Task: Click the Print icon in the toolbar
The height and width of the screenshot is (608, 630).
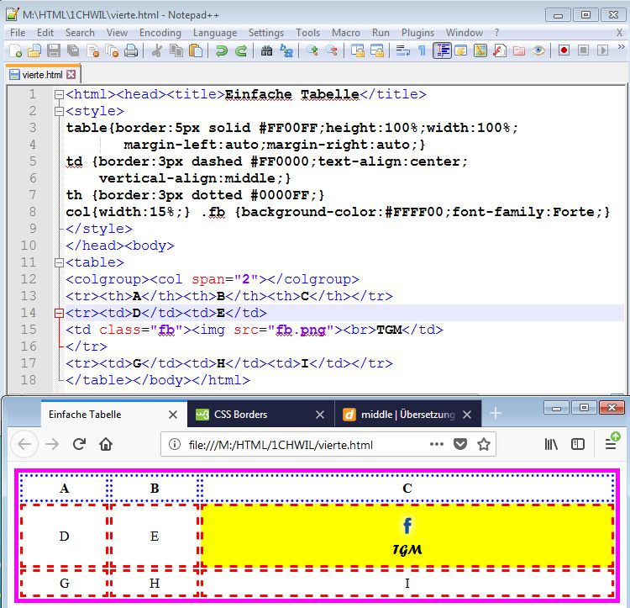Action: [x=130, y=50]
